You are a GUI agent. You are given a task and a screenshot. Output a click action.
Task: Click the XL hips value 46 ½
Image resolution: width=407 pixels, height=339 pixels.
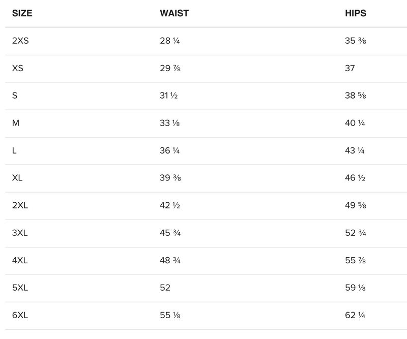[x=355, y=178]
